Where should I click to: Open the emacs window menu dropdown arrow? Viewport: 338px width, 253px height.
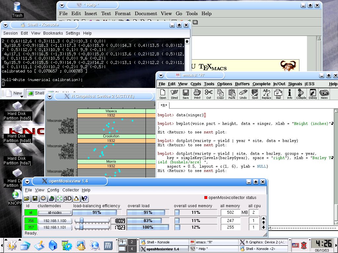point(161,75)
